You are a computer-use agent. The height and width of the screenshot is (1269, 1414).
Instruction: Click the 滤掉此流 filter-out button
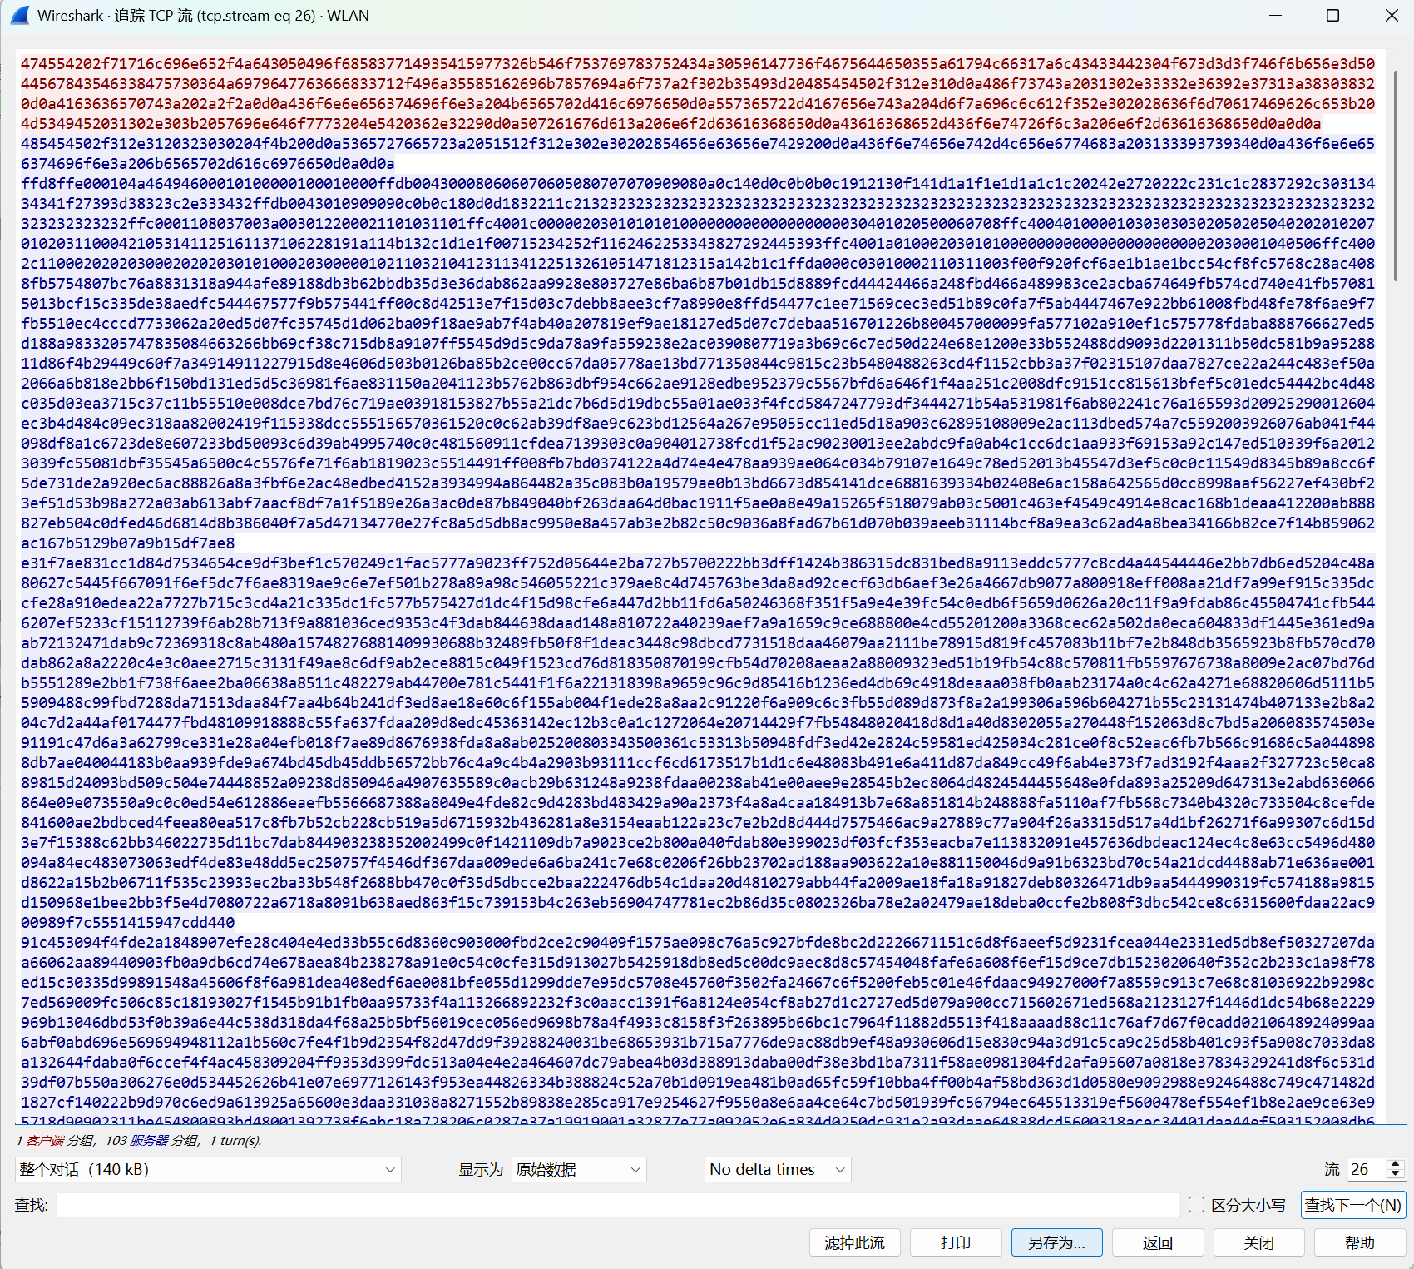click(x=854, y=1242)
